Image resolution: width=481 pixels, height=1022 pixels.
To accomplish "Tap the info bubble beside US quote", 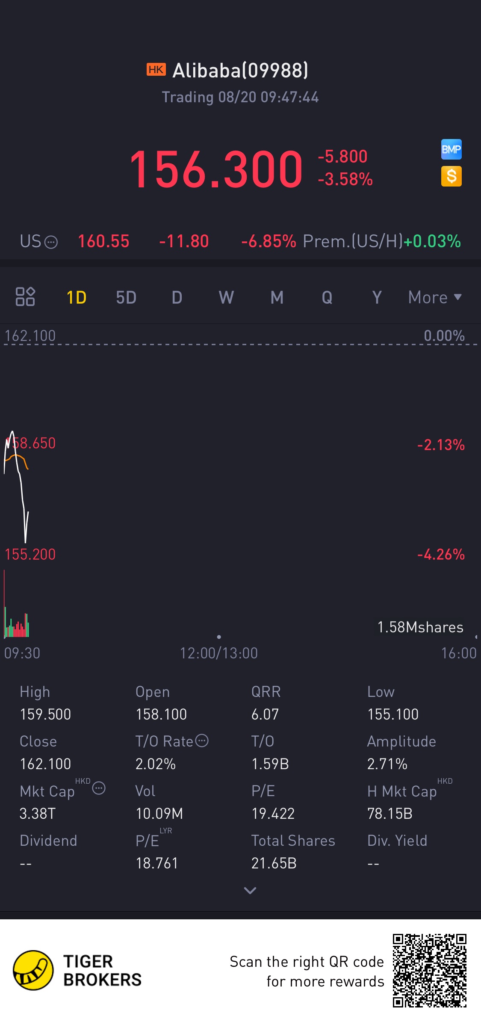I will (x=51, y=242).
